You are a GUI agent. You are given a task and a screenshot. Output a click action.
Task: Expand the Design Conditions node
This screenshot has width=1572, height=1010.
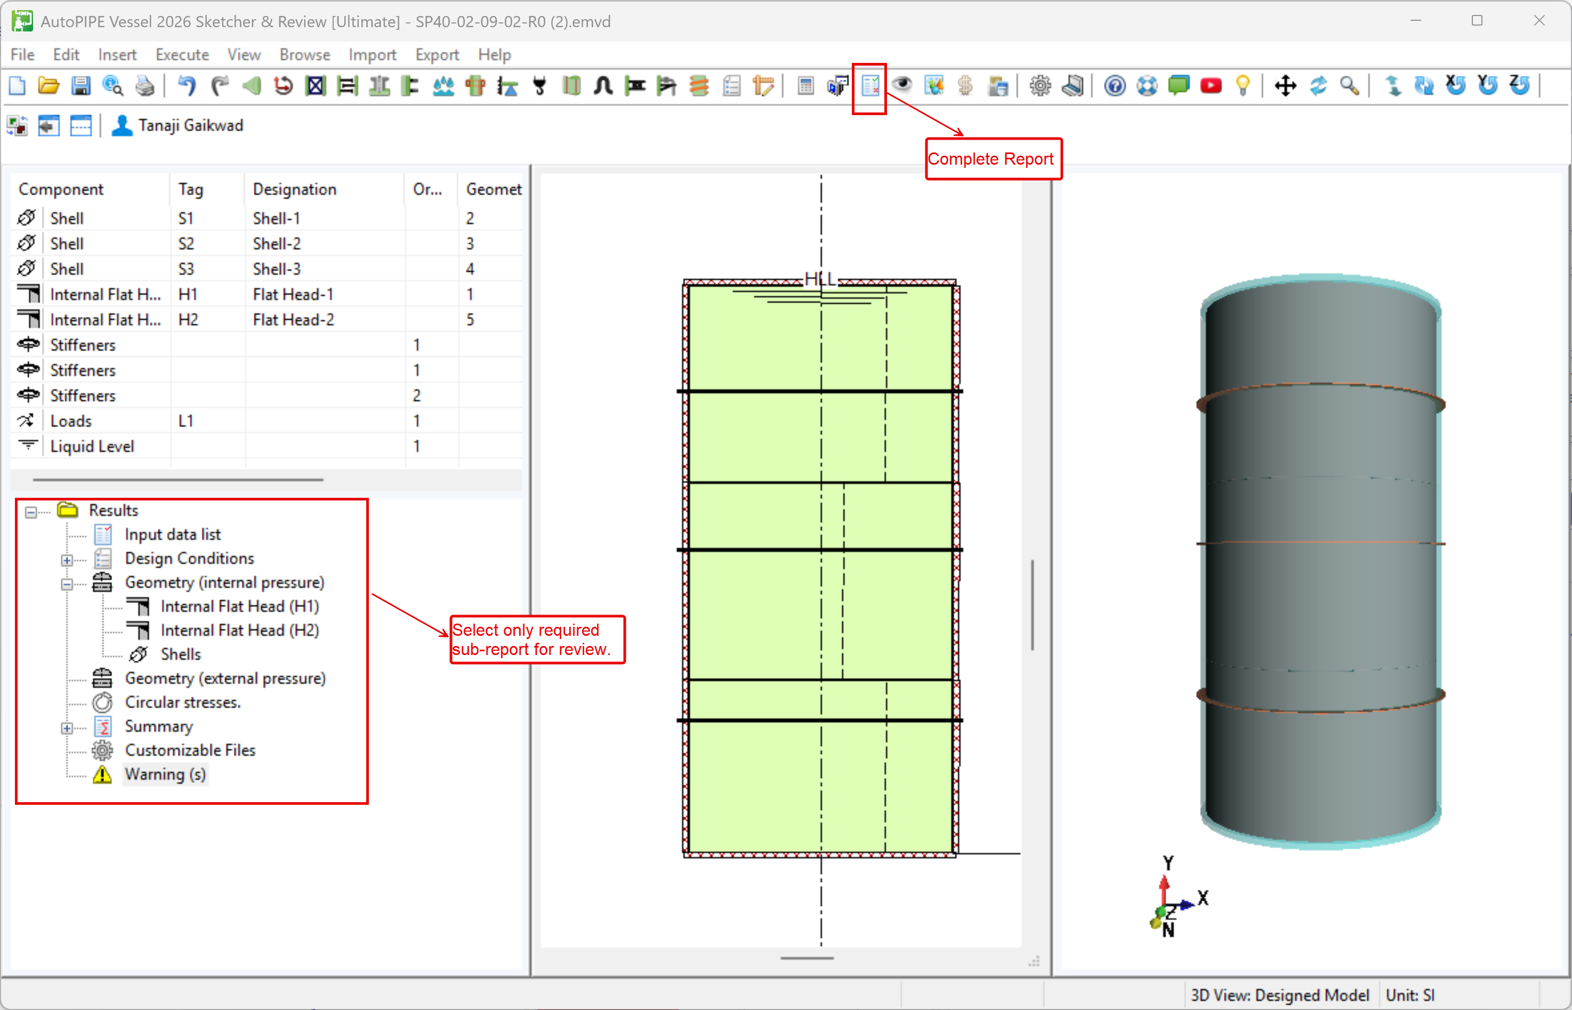(67, 560)
